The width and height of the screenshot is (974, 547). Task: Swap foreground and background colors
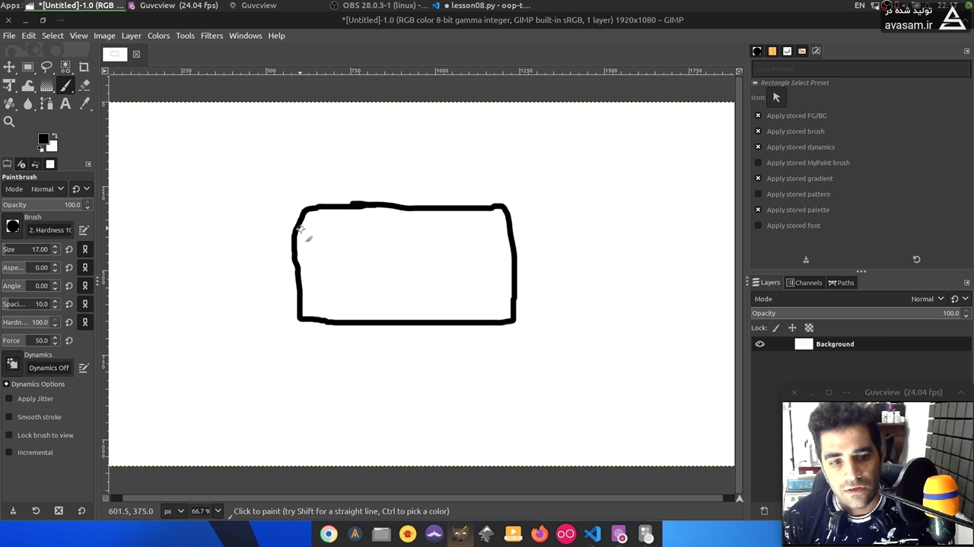[53, 135]
